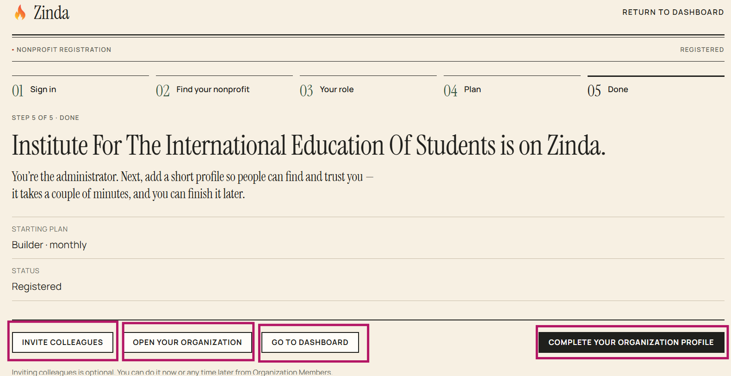Open Your Organization button
The image size is (731, 376).
187,342
